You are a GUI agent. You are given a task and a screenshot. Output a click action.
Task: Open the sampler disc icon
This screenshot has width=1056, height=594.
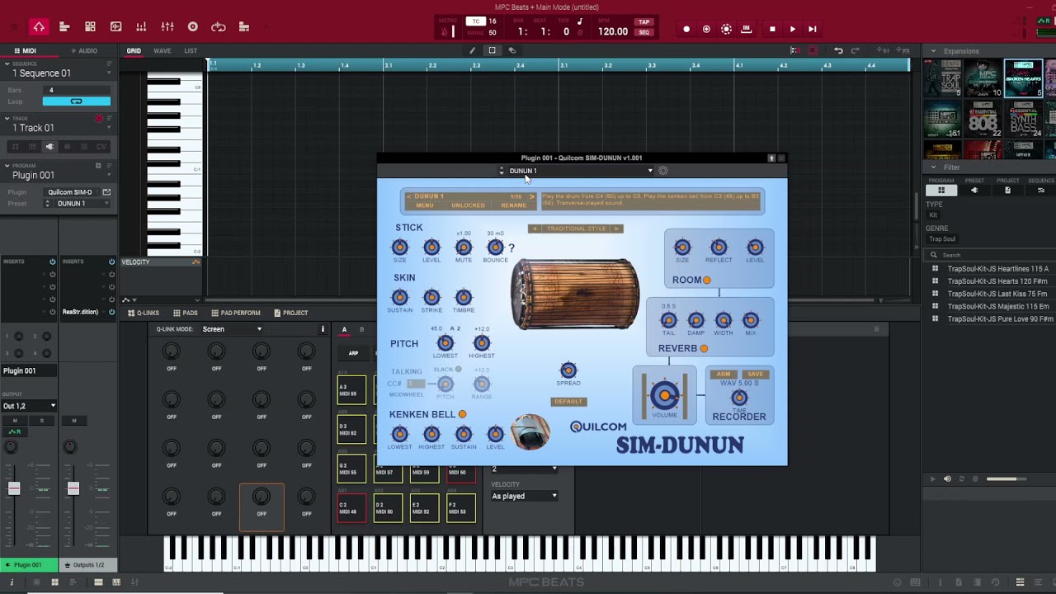pos(193,27)
